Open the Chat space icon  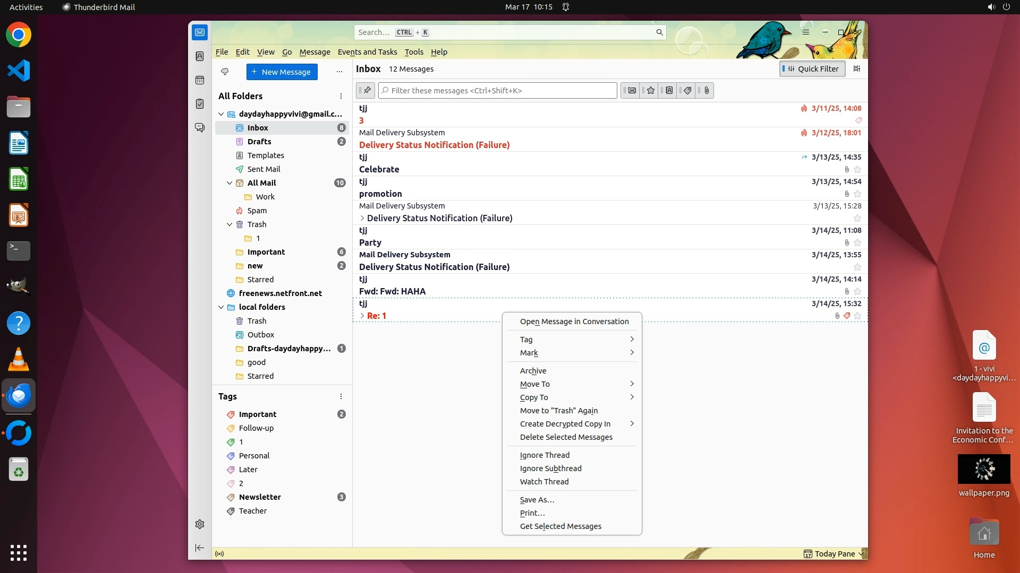click(200, 128)
